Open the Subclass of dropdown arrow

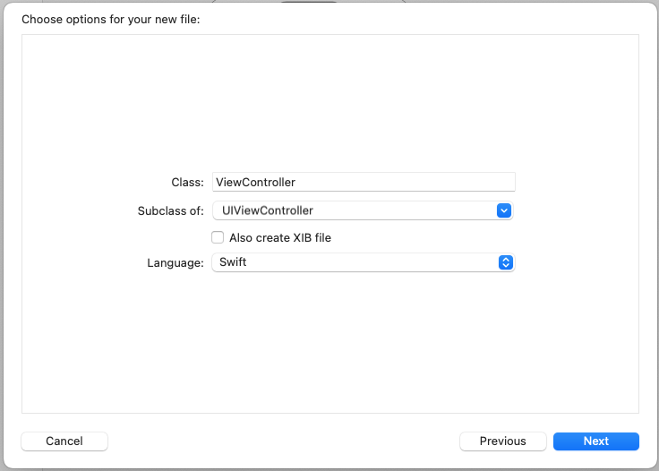pyautogui.click(x=504, y=210)
